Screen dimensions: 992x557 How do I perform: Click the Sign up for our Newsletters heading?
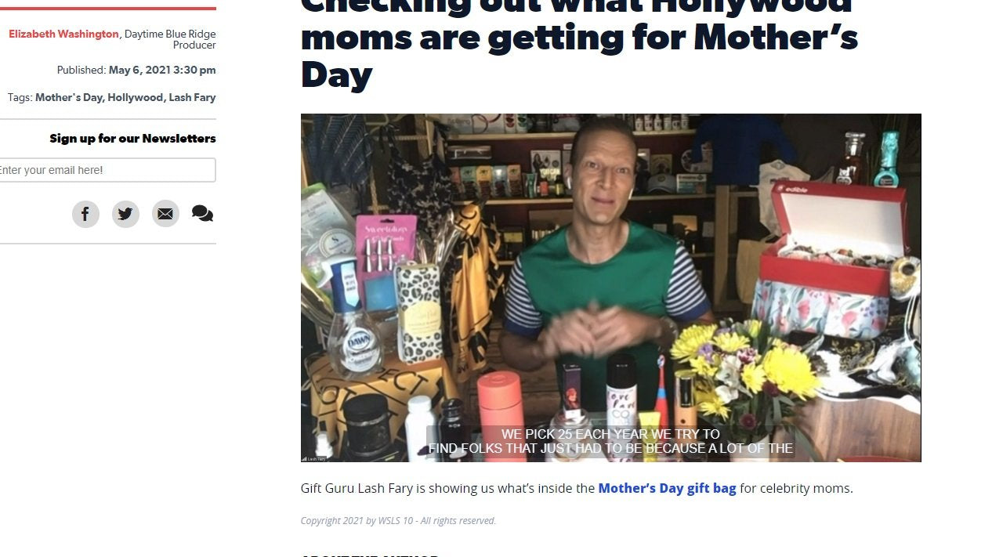[132, 138]
